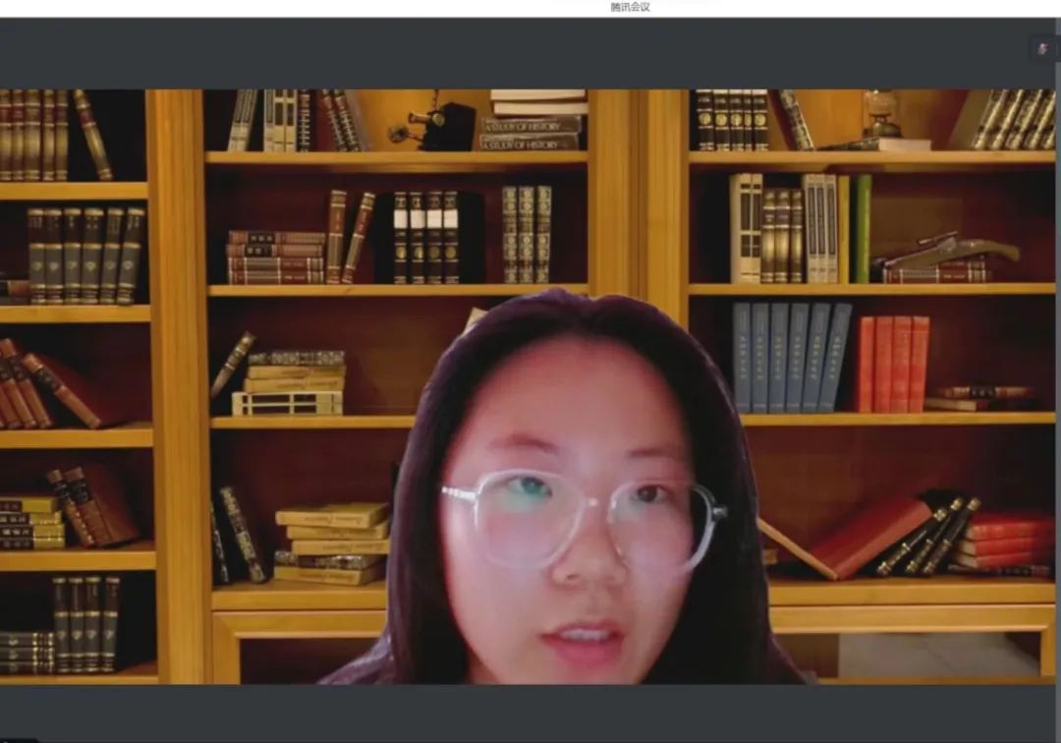
Task: Click the speaker's eyeglasses in the video
Action: (x=582, y=515)
